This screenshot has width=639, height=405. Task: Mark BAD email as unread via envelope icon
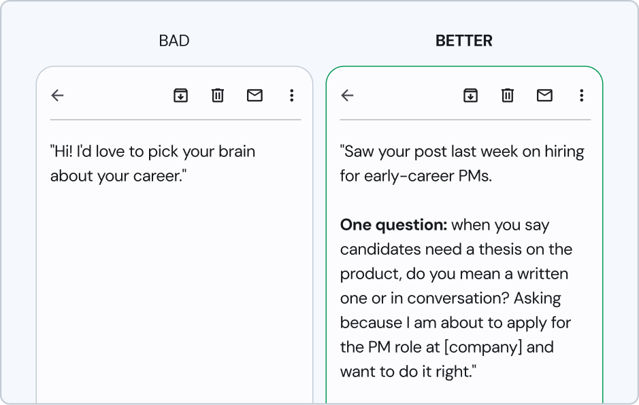(x=255, y=95)
